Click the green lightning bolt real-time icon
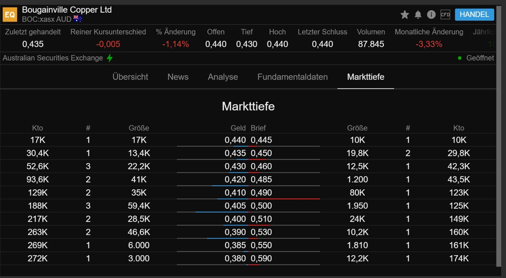Screen dimensions: 506x278 point(110,58)
